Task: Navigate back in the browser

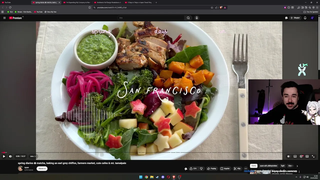Action: pyautogui.click(x=3, y=7)
